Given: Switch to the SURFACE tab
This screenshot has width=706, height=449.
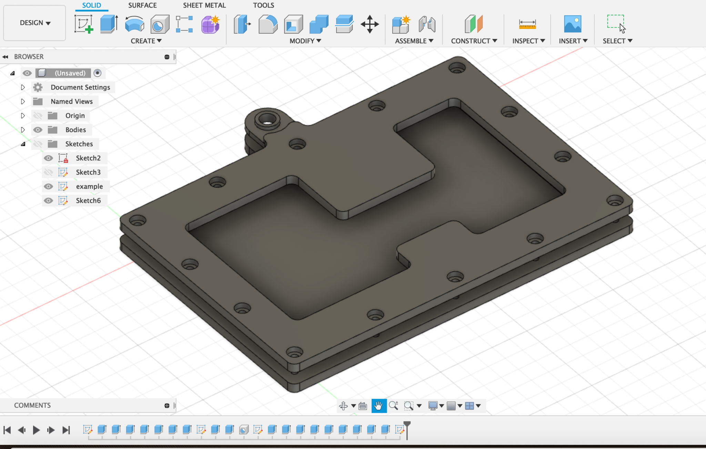Looking at the screenshot, I should (x=142, y=5).
